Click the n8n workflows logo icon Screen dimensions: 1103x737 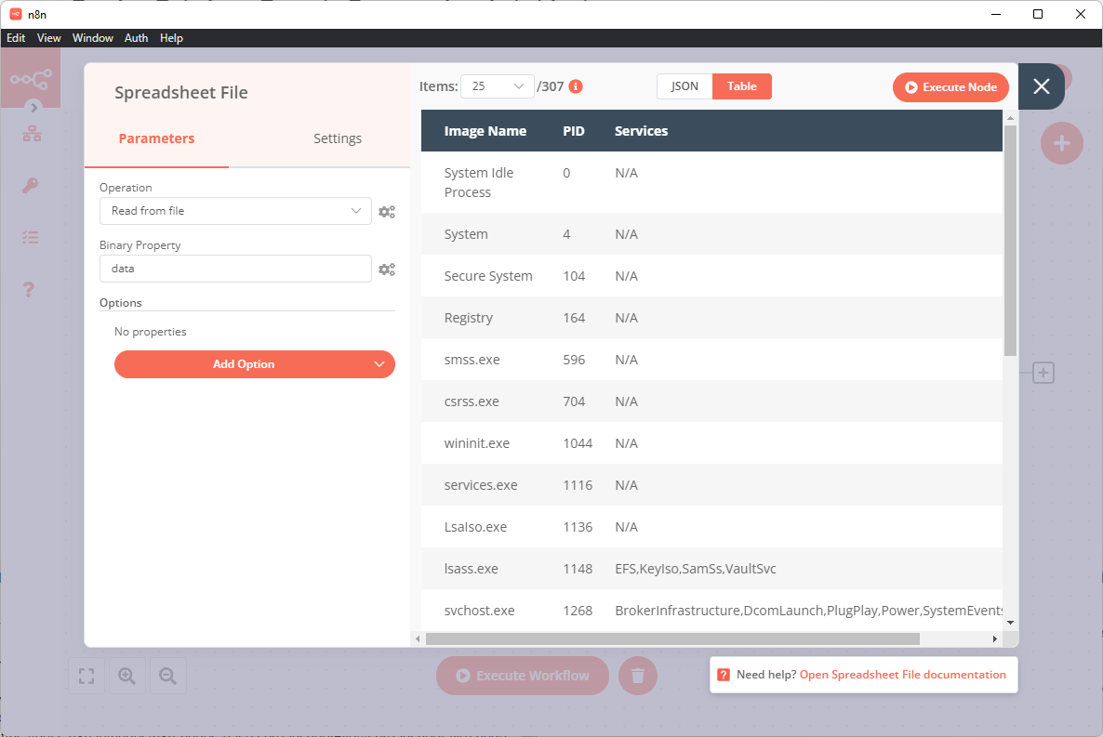pos(30,78)
